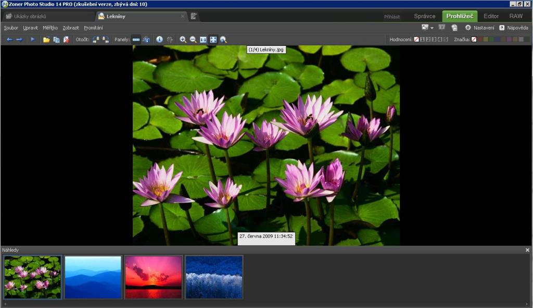Rotate image left using Otočit icon
Screen dimensions: 533x308
[x=96, y=40]
